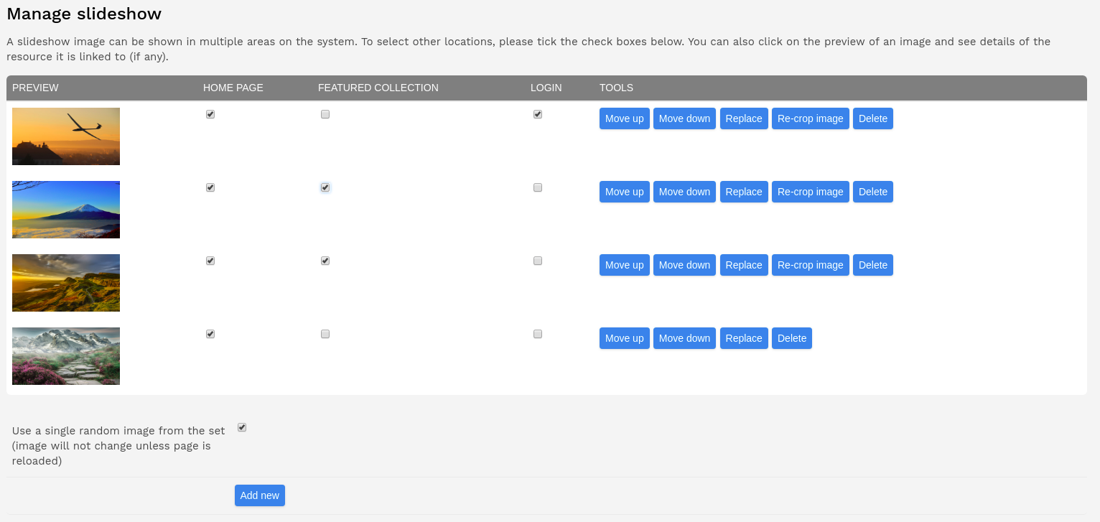The image size is (1100, 522).
Task: Replace the snowy mountain path image
Action: coord(744,338)
